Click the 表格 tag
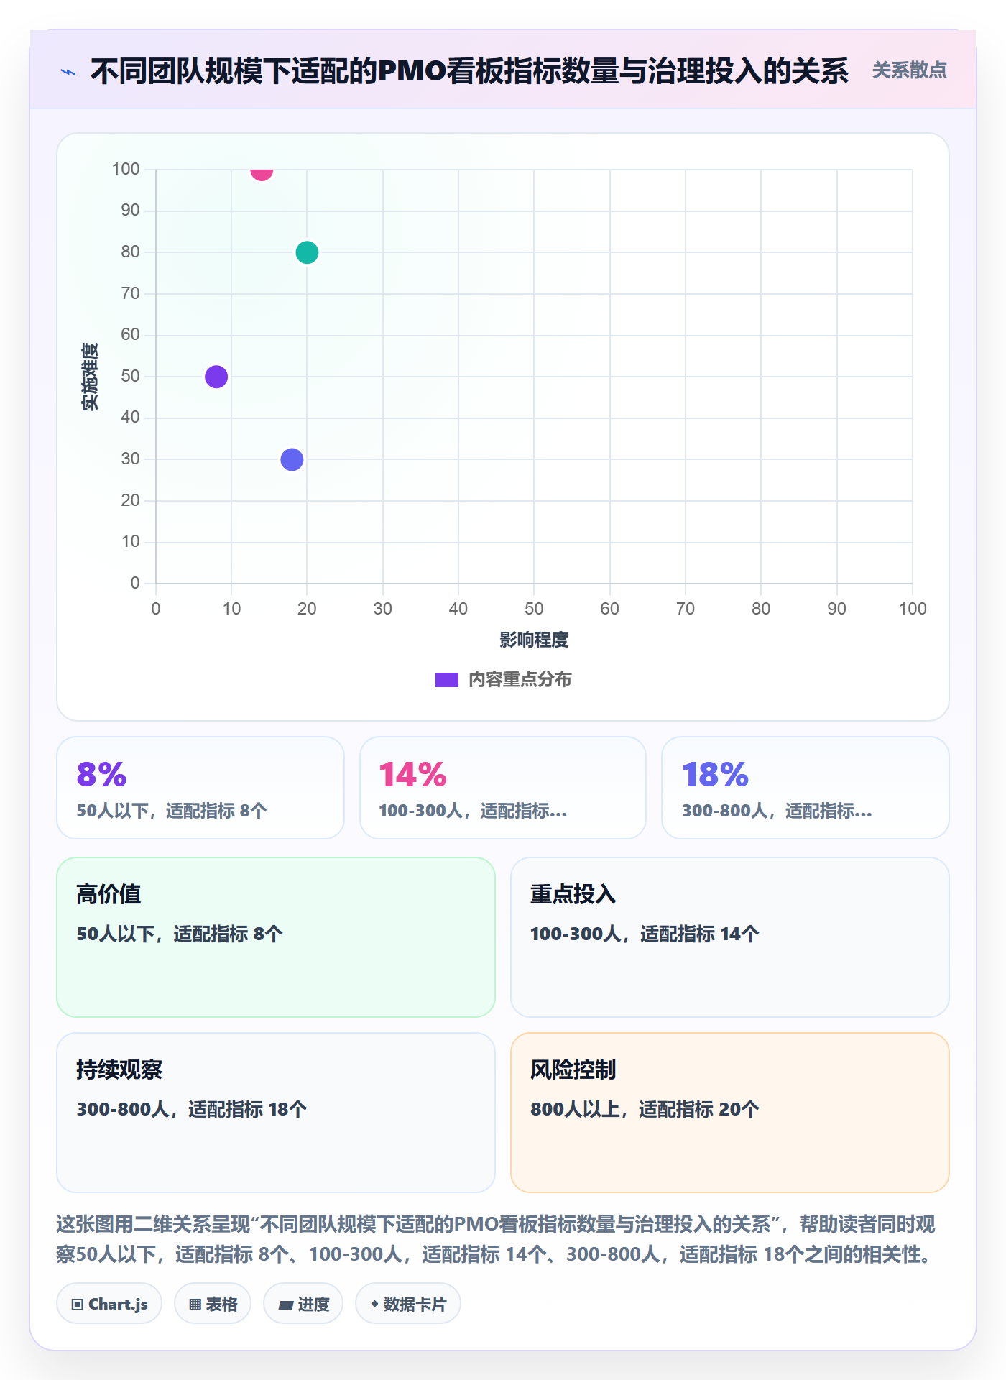This screenshot has width=1006, height=1380. tap(213, 1304)
